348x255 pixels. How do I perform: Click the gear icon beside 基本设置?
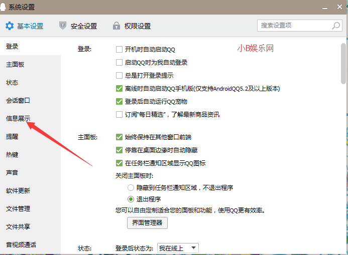pyautogui.click(x=10, y=26)
